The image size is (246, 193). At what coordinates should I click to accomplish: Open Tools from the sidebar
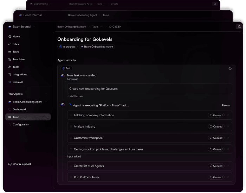[16, 67]
